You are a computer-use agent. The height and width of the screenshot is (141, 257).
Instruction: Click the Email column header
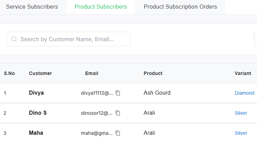(92, 73)
